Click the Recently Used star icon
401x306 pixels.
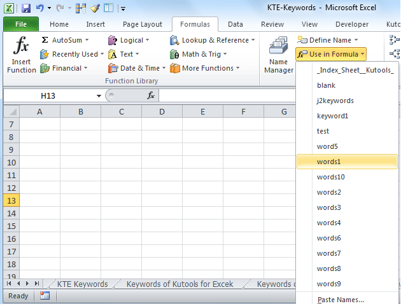pyautogui.click(x=45, y=54)
